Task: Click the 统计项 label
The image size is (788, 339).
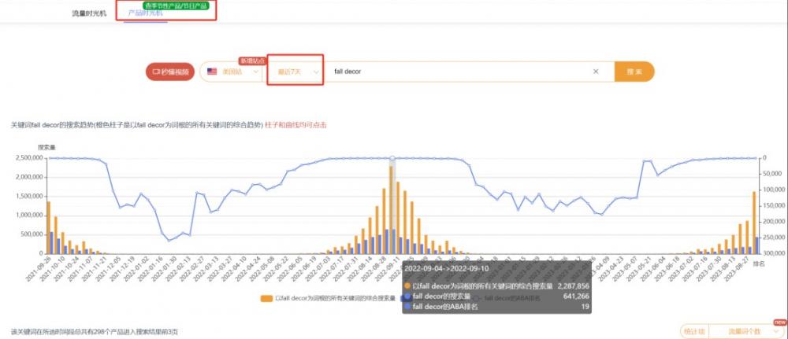Action: pyautogui.click(x=695, y=331)
